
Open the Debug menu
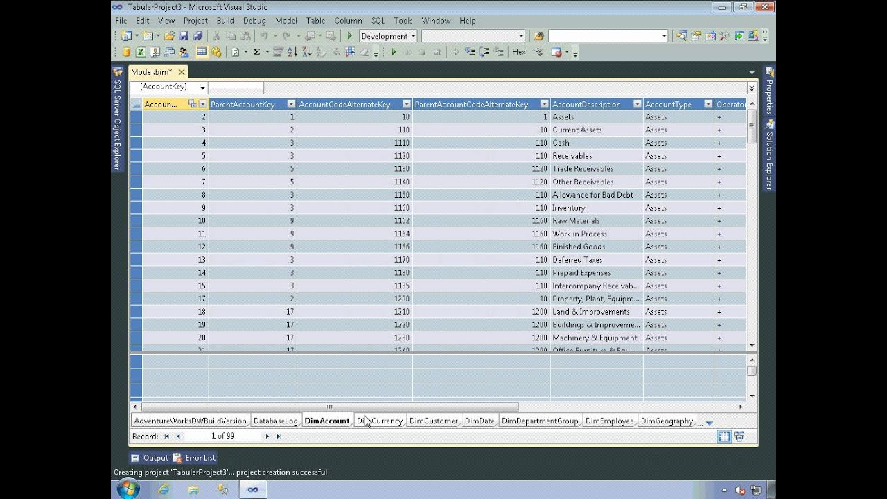(x=254, y=21)
